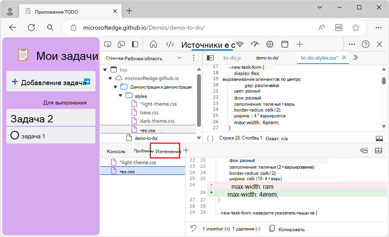The height and width of the screenshot is (237, 389).
Task: Open Customize and control DevTools menu
Action: tap(352, 44)
